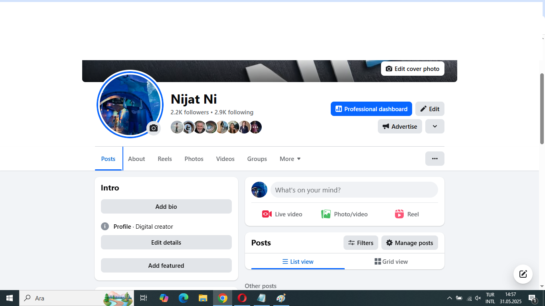Create a Reel from the composer
Image resolution: width=545 pixels, height=306 pixels.
pyautogui.click(x=407, y=214)
